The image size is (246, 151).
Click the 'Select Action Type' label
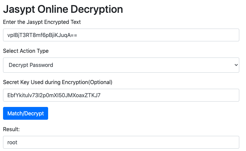pos(26,51)
